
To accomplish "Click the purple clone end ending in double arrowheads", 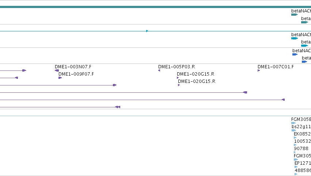I will click(x=118, y=107).
